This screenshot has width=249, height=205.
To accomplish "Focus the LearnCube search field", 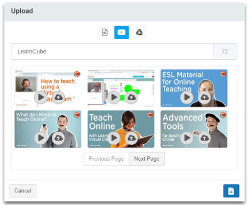I will tap(113, 51).
